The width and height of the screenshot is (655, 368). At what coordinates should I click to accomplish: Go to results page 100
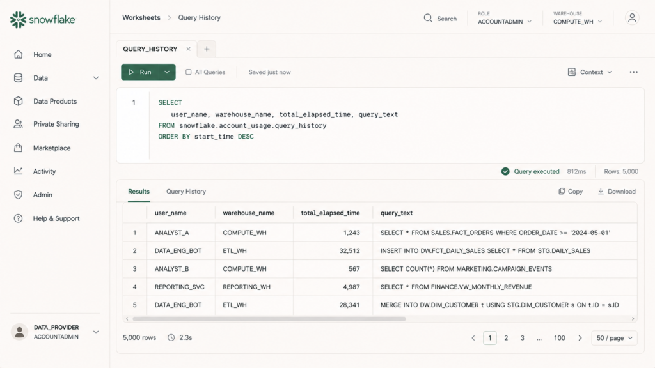click(x=559, y=338)
